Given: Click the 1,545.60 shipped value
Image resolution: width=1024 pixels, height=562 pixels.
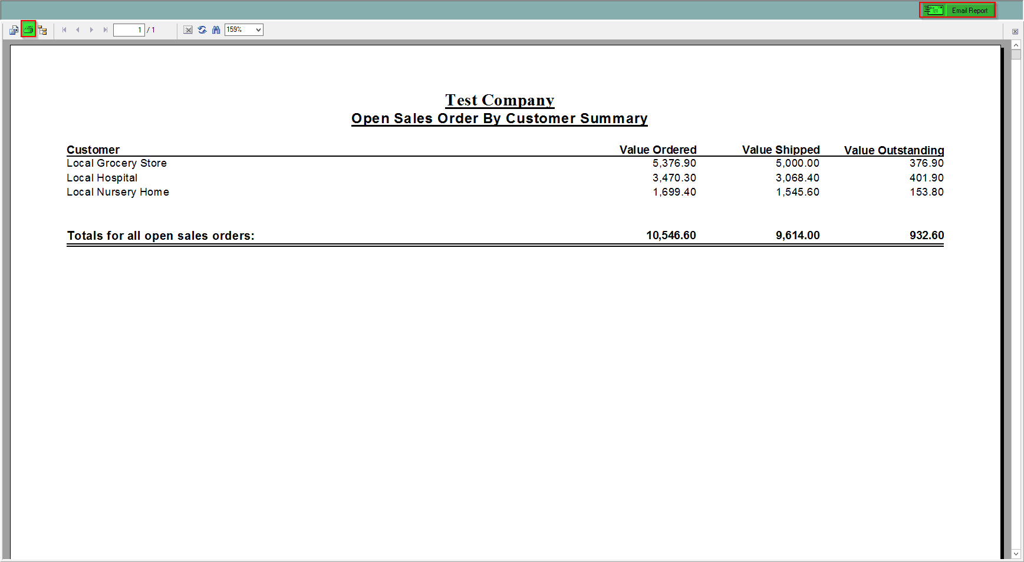Looking at the screenshot, I should [798, 192].
